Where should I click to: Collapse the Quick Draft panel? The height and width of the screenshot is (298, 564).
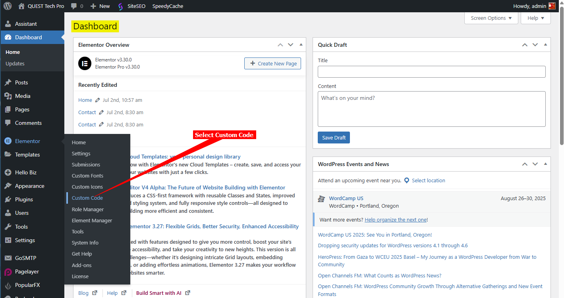click(x=545, y=44)
